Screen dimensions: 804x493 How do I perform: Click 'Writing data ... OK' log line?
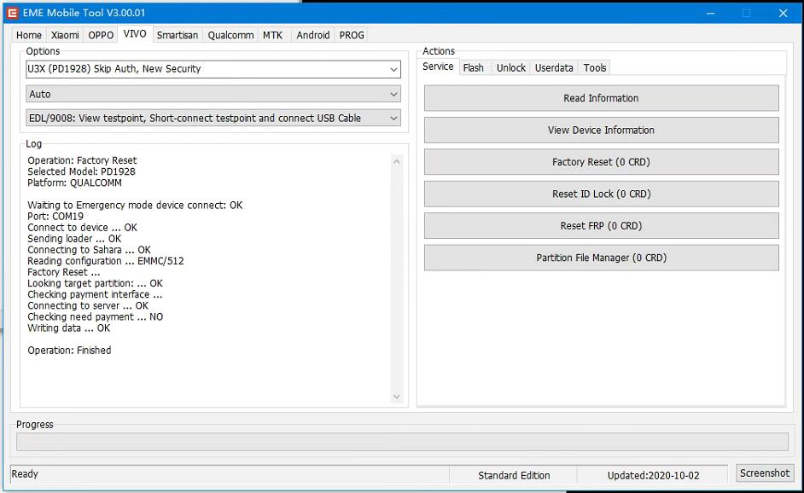point(69,328)
